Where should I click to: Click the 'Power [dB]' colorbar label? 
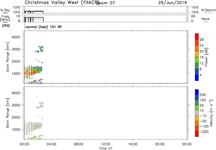tap(206, 57)
